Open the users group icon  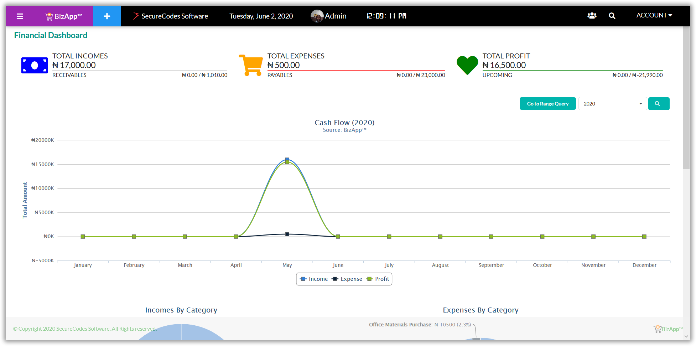click(592, 16)
